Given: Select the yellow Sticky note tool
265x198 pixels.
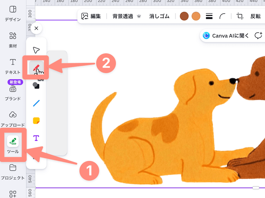Looking at the screenshot, I should (36, 121).
